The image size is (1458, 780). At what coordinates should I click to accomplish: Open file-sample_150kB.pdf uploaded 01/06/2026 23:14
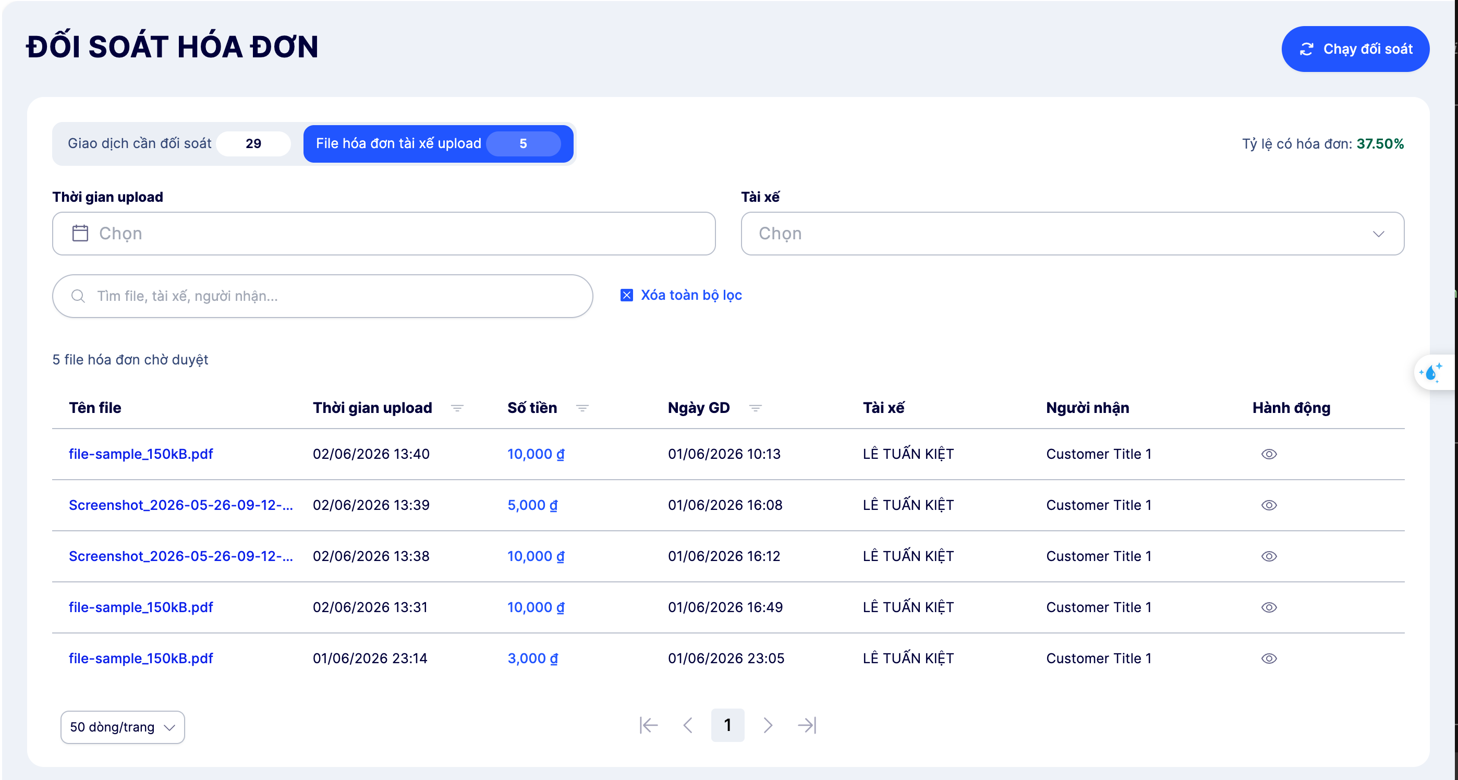coord(141,659)
